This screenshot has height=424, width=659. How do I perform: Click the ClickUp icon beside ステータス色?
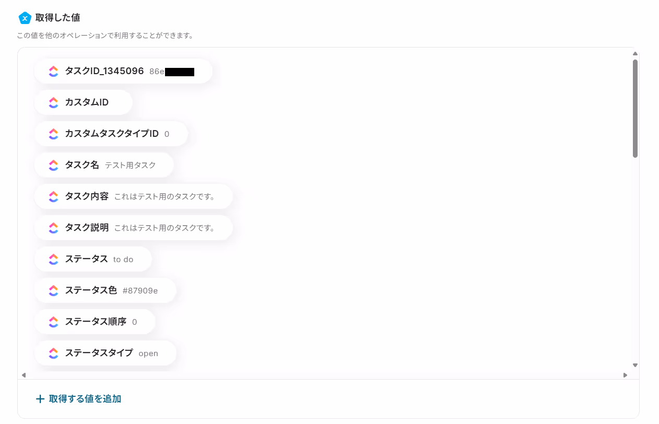53,291
